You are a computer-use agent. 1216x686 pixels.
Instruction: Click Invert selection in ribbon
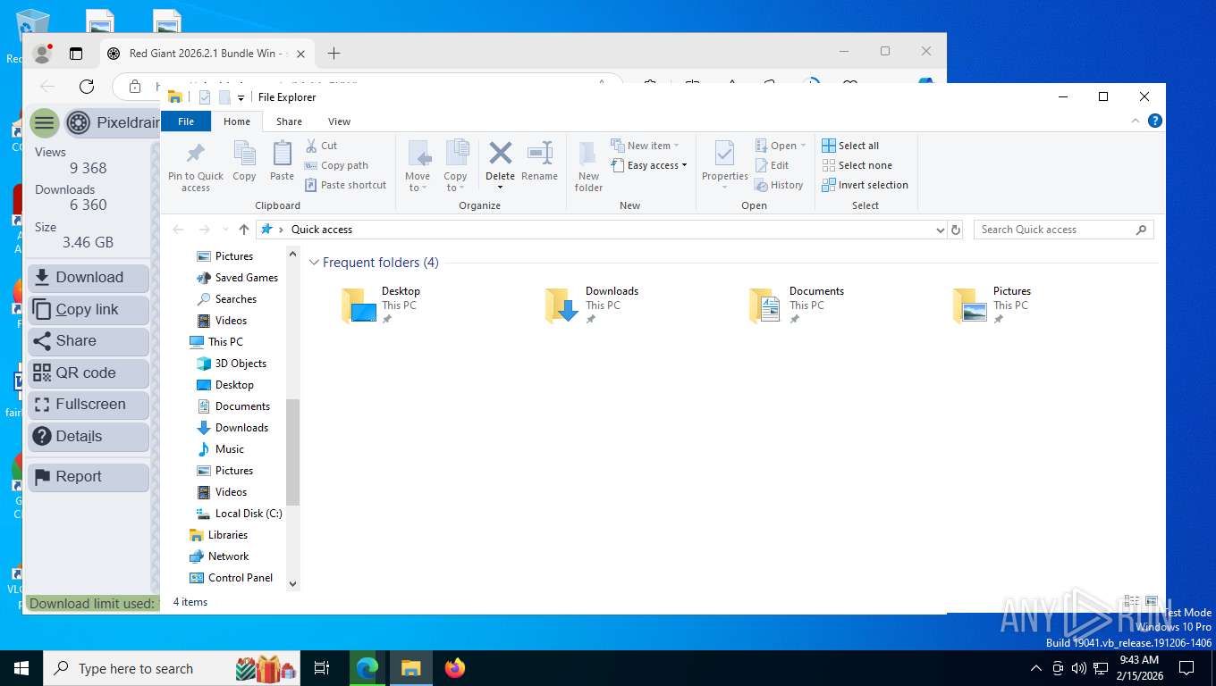coord(865,185)
